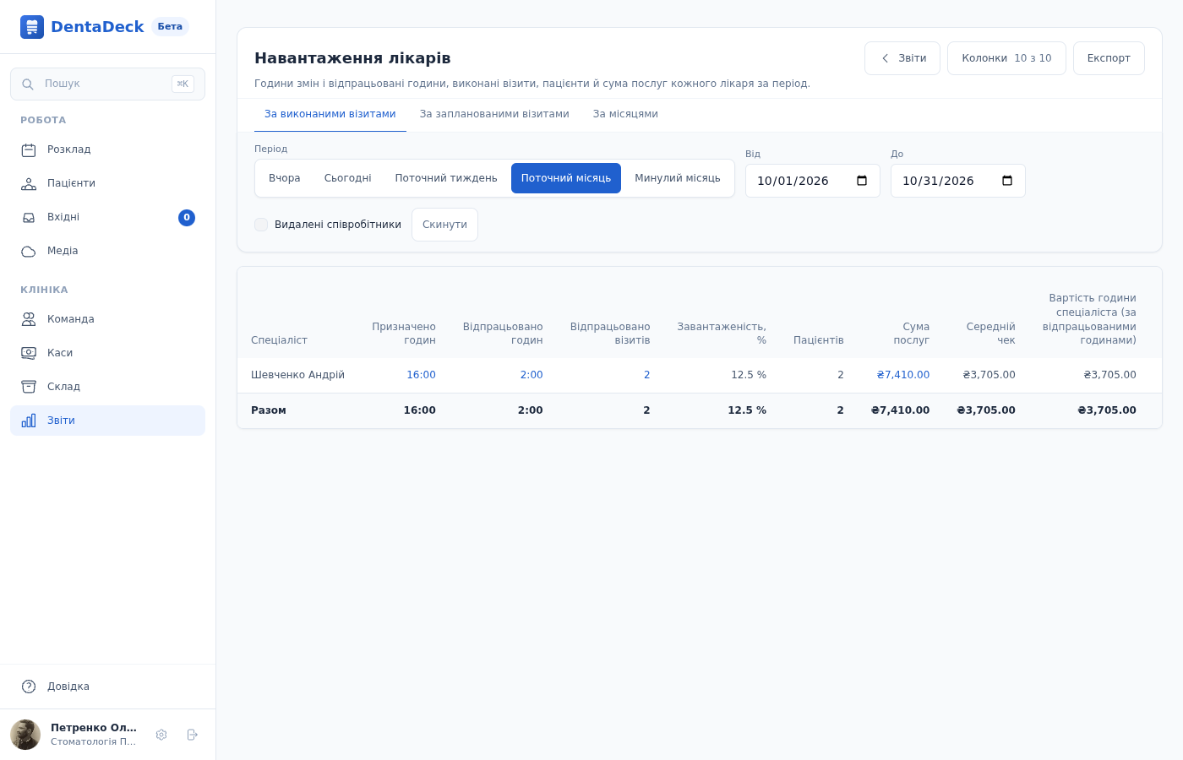Open Каси cash register icon
Screen dimensions: 1183x760
29,353
